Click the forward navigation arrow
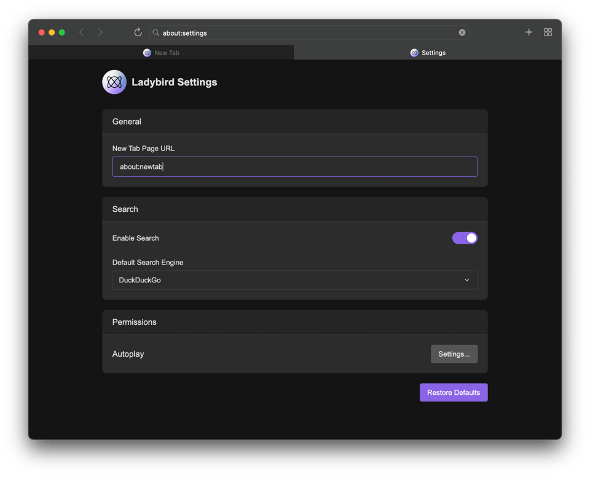The width and height of the screenshot is (590, 477). coord(100,33)
